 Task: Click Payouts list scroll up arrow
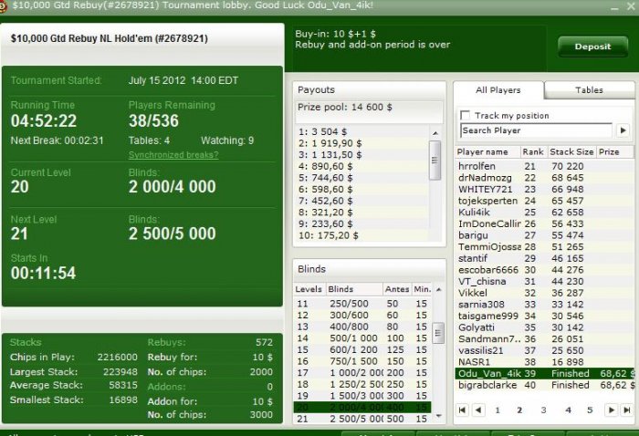435,133
